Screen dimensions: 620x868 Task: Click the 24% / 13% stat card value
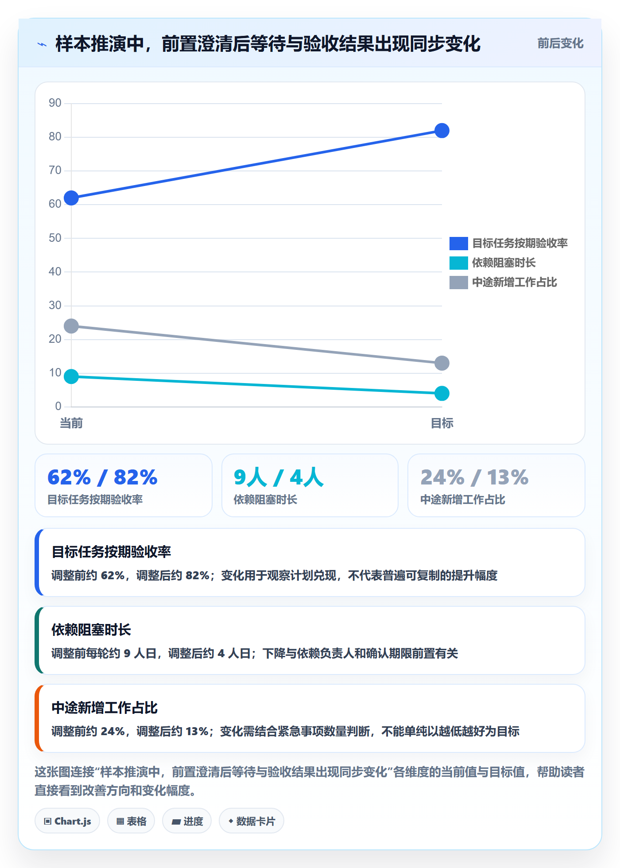(x=474, y=477)
